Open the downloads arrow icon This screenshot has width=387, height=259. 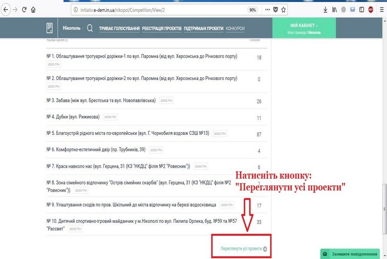(x=325, y=10)
